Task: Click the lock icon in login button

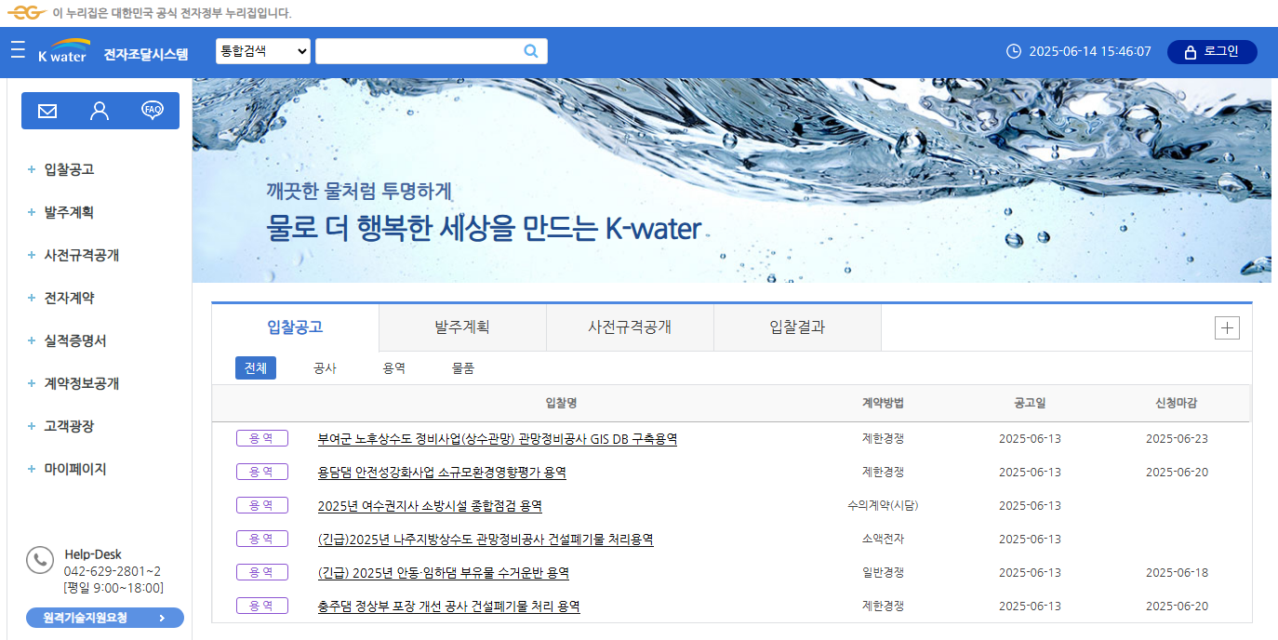Action: 1190,52
